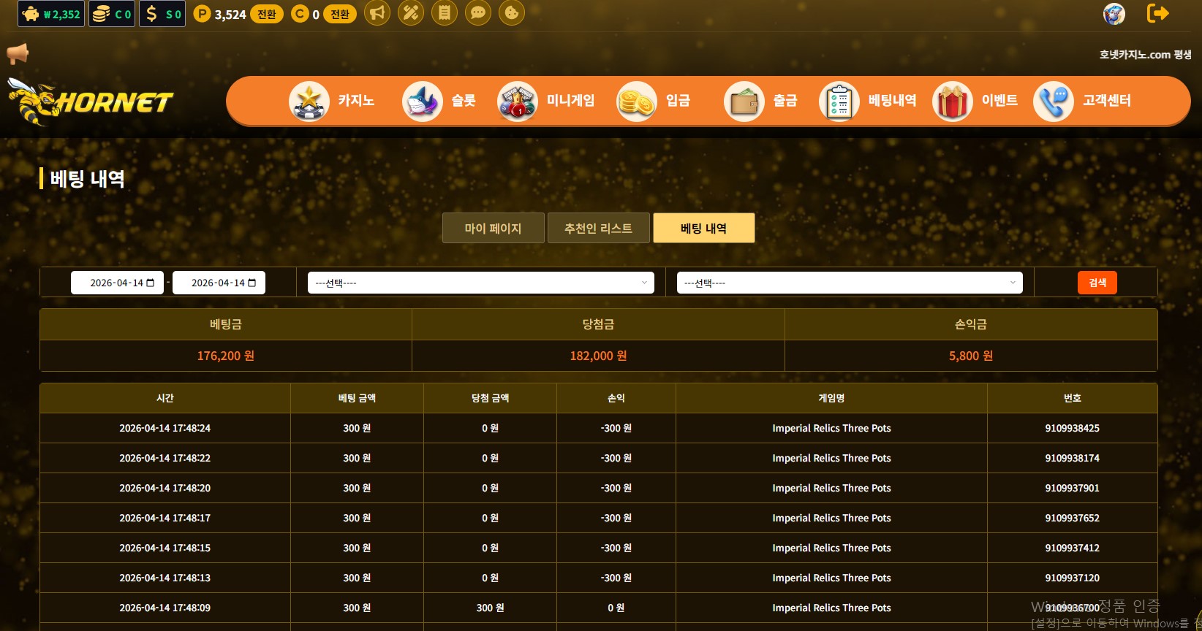Screen dimensions: 1202x631
Task: Click the megaphone announcements icon in top bar
Action: tap(377, 13)
